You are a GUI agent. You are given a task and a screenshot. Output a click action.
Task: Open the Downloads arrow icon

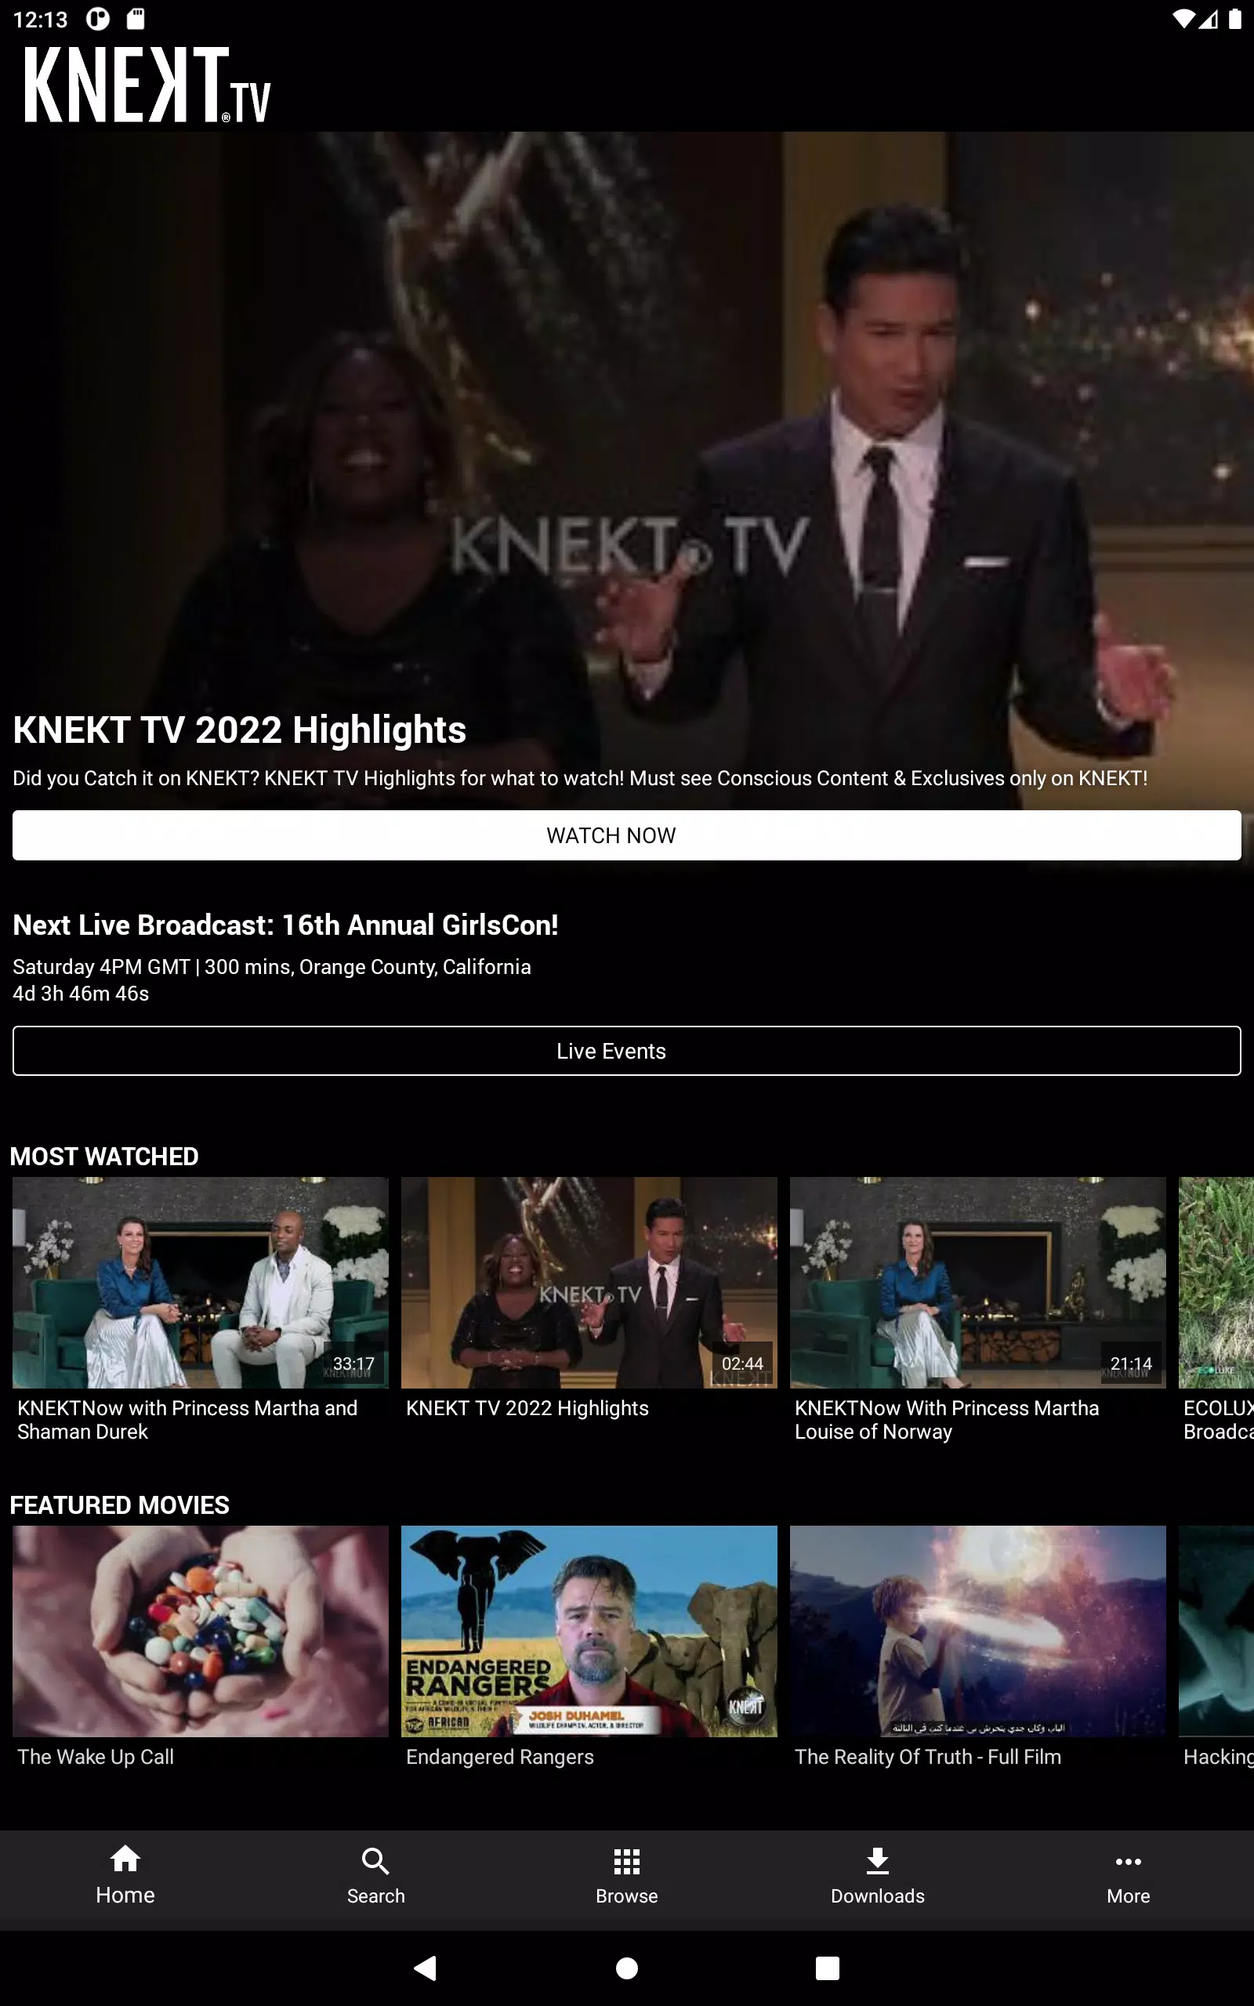pyautogui.click(x=878, y=1861)
